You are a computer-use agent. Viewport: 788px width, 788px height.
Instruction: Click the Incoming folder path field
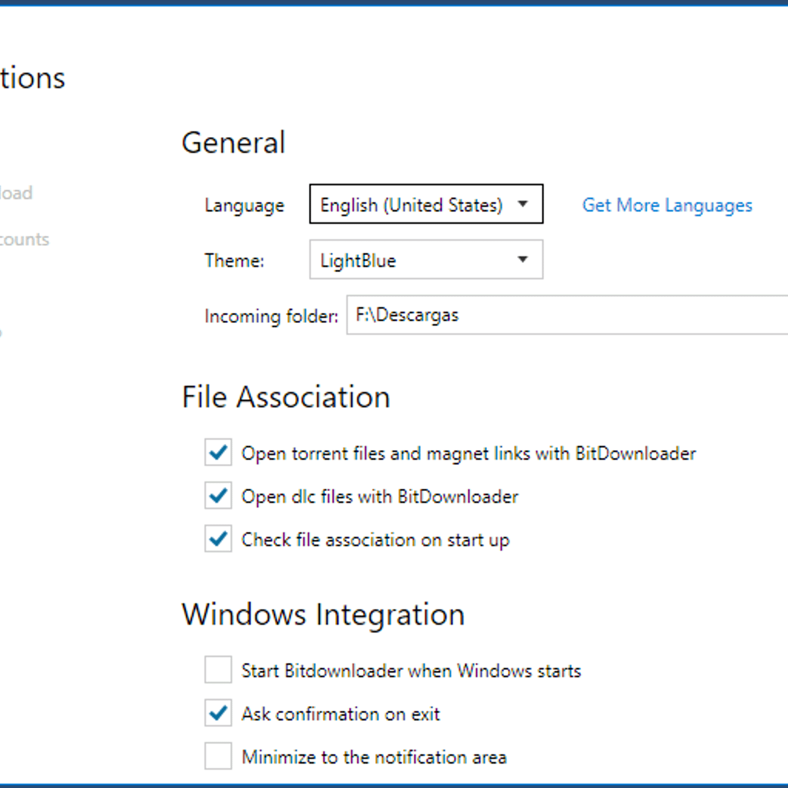tap(566, 315)
